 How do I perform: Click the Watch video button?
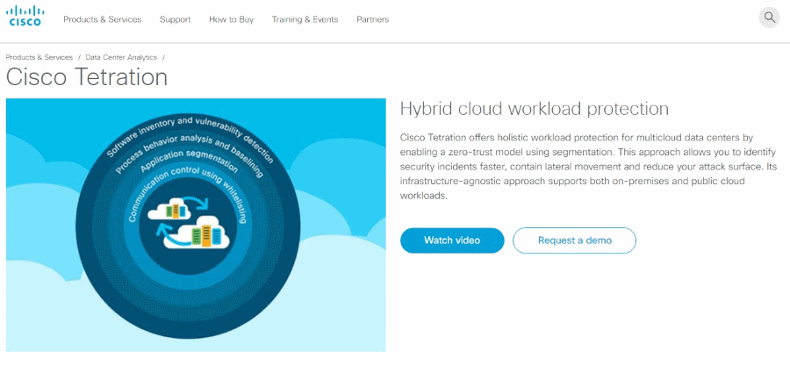click(x=452, y=240)
